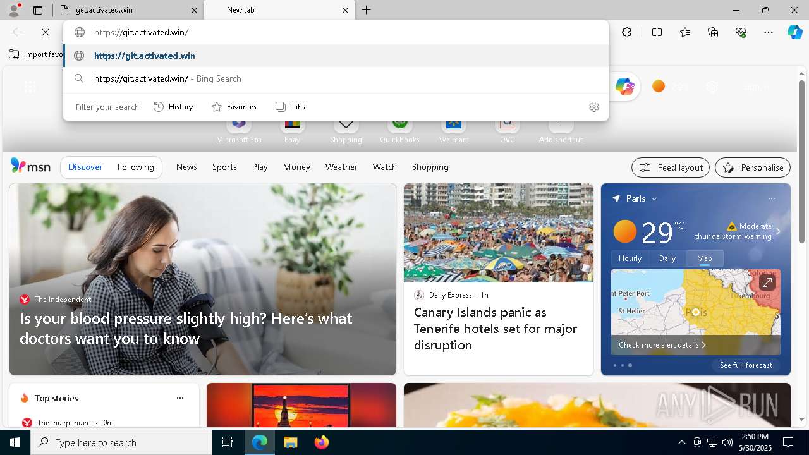Open the Weather category
Screen dimensions: 809x455
click(x=341, y=167)
